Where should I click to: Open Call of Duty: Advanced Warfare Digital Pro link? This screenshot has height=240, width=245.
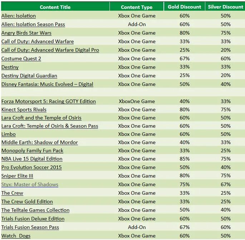pyautogui.click(x=50, y=50)
